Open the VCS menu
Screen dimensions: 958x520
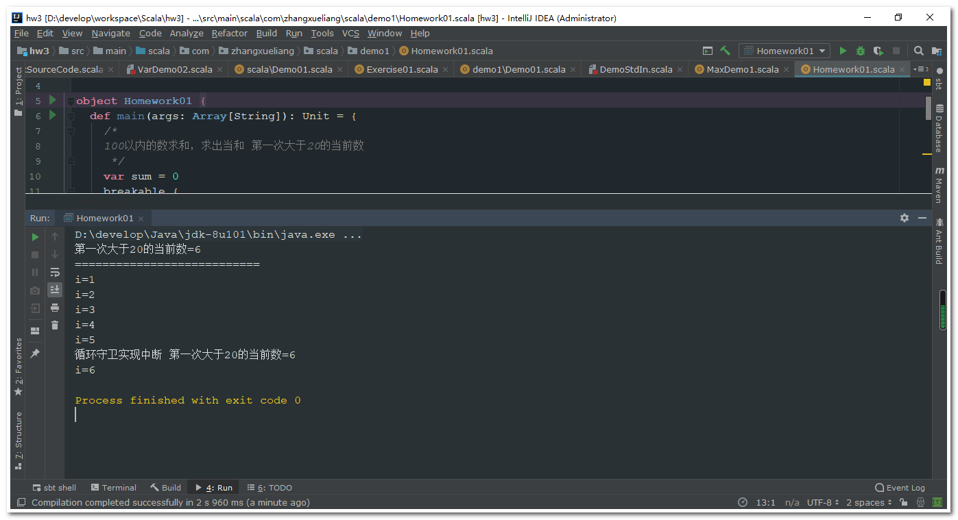point(350,33)
